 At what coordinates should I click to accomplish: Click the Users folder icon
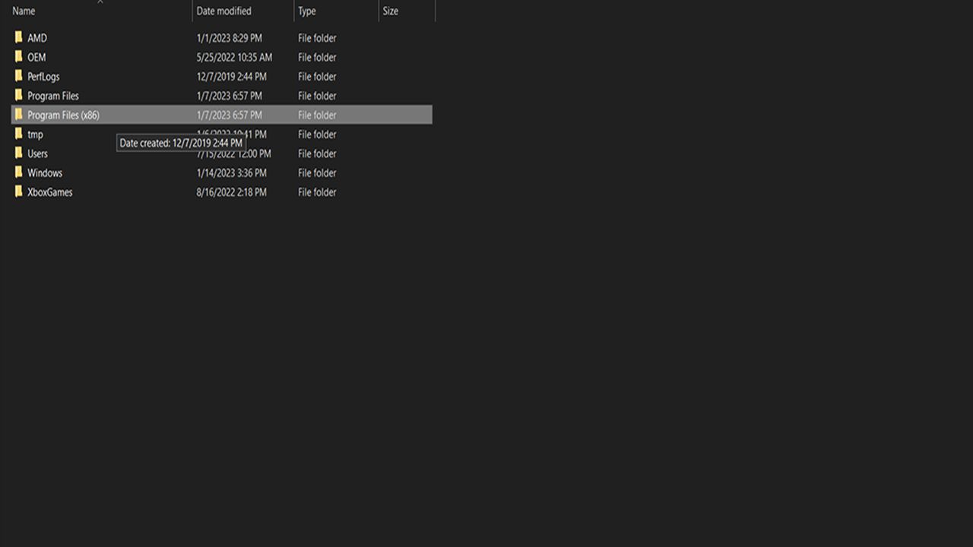[x=19, y=153]
